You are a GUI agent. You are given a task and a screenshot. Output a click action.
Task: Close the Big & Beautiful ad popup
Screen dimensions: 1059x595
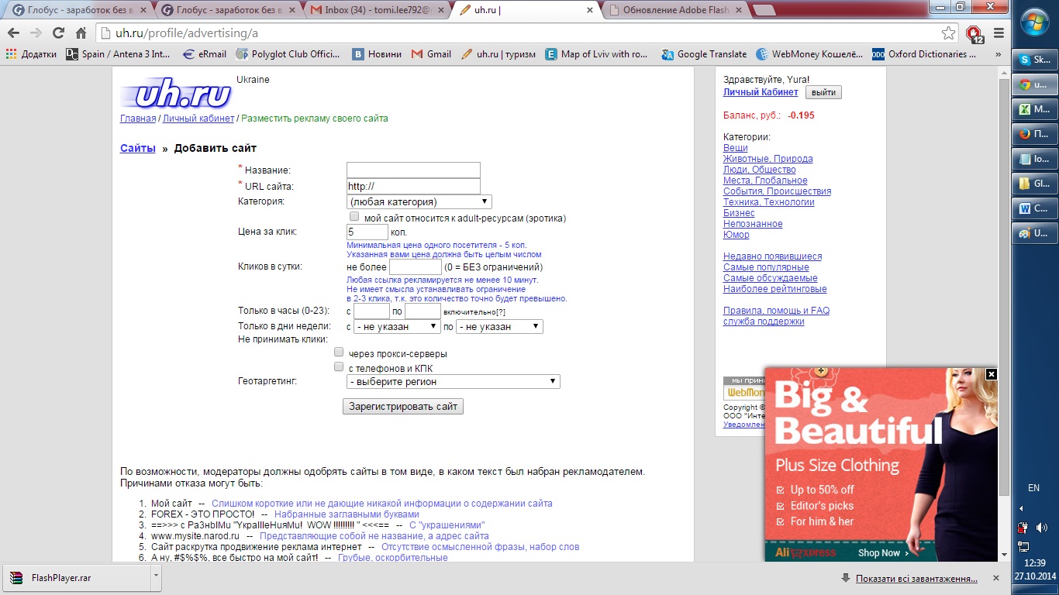991,374
